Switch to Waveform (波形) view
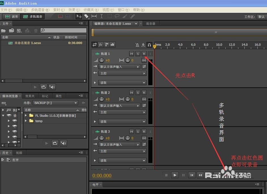This screenshot has height=194, width=267. 11,16
